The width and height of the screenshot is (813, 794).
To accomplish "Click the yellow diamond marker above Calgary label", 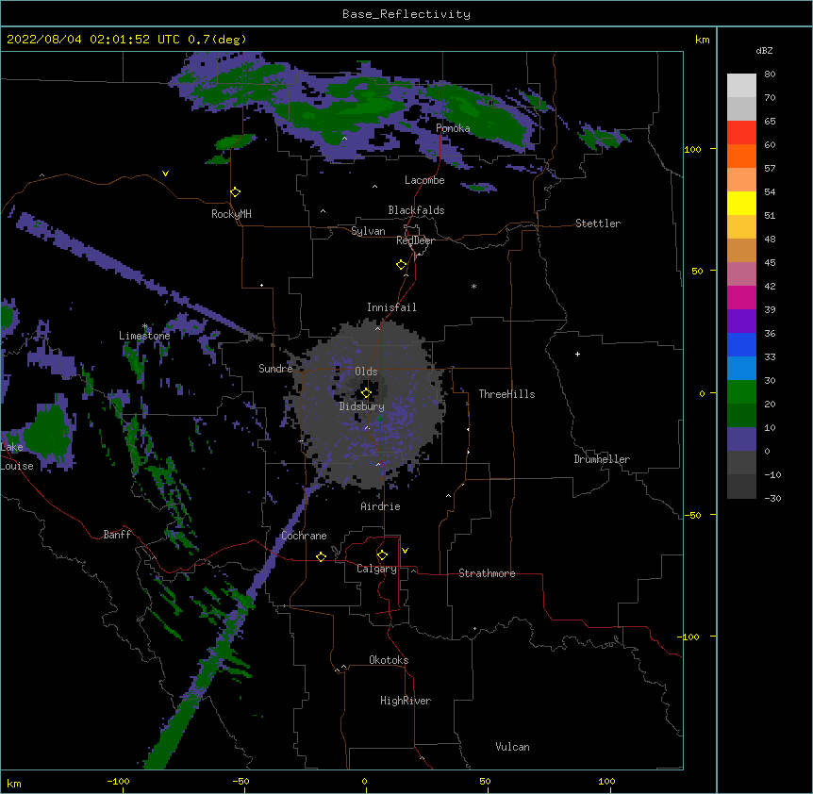I will click(x=382, y=555).
